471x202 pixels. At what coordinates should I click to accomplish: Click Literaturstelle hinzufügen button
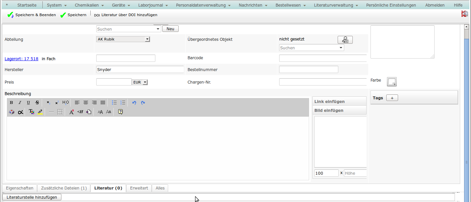(x=32, y=197)
